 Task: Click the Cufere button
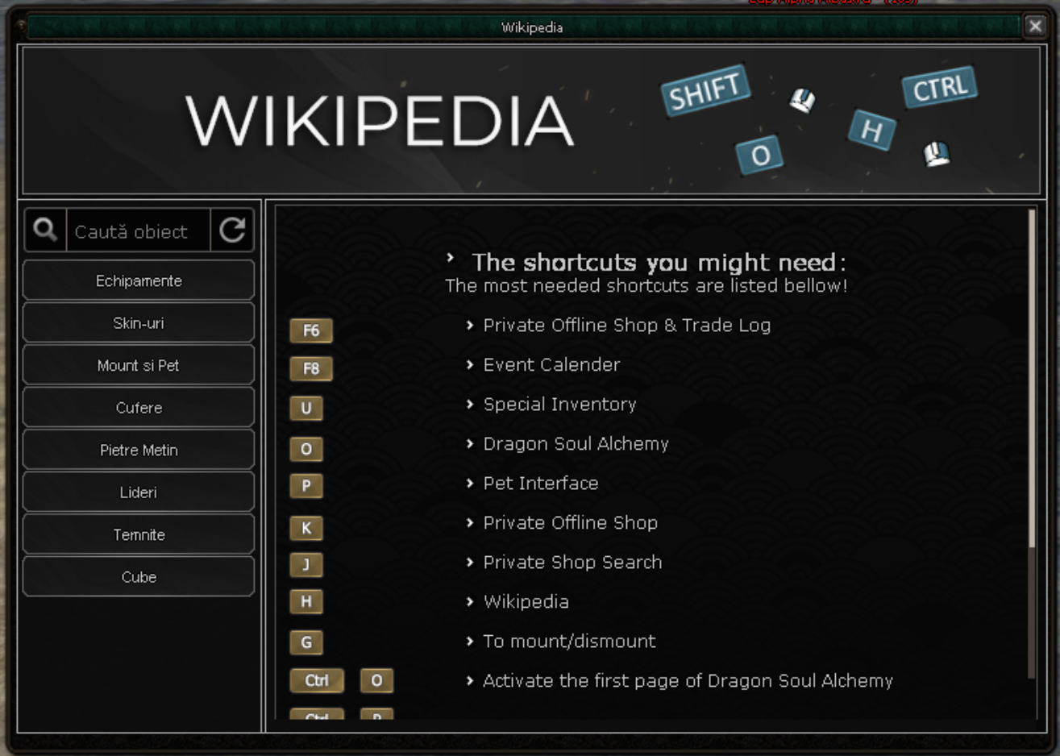(x=139, y=408)
